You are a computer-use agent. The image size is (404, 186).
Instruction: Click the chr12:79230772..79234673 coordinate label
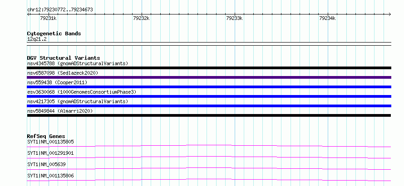point(60,10)
